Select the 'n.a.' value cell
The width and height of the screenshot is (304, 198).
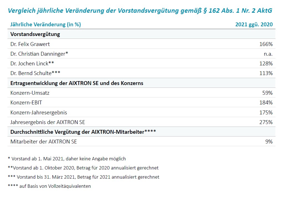[268, 54]
